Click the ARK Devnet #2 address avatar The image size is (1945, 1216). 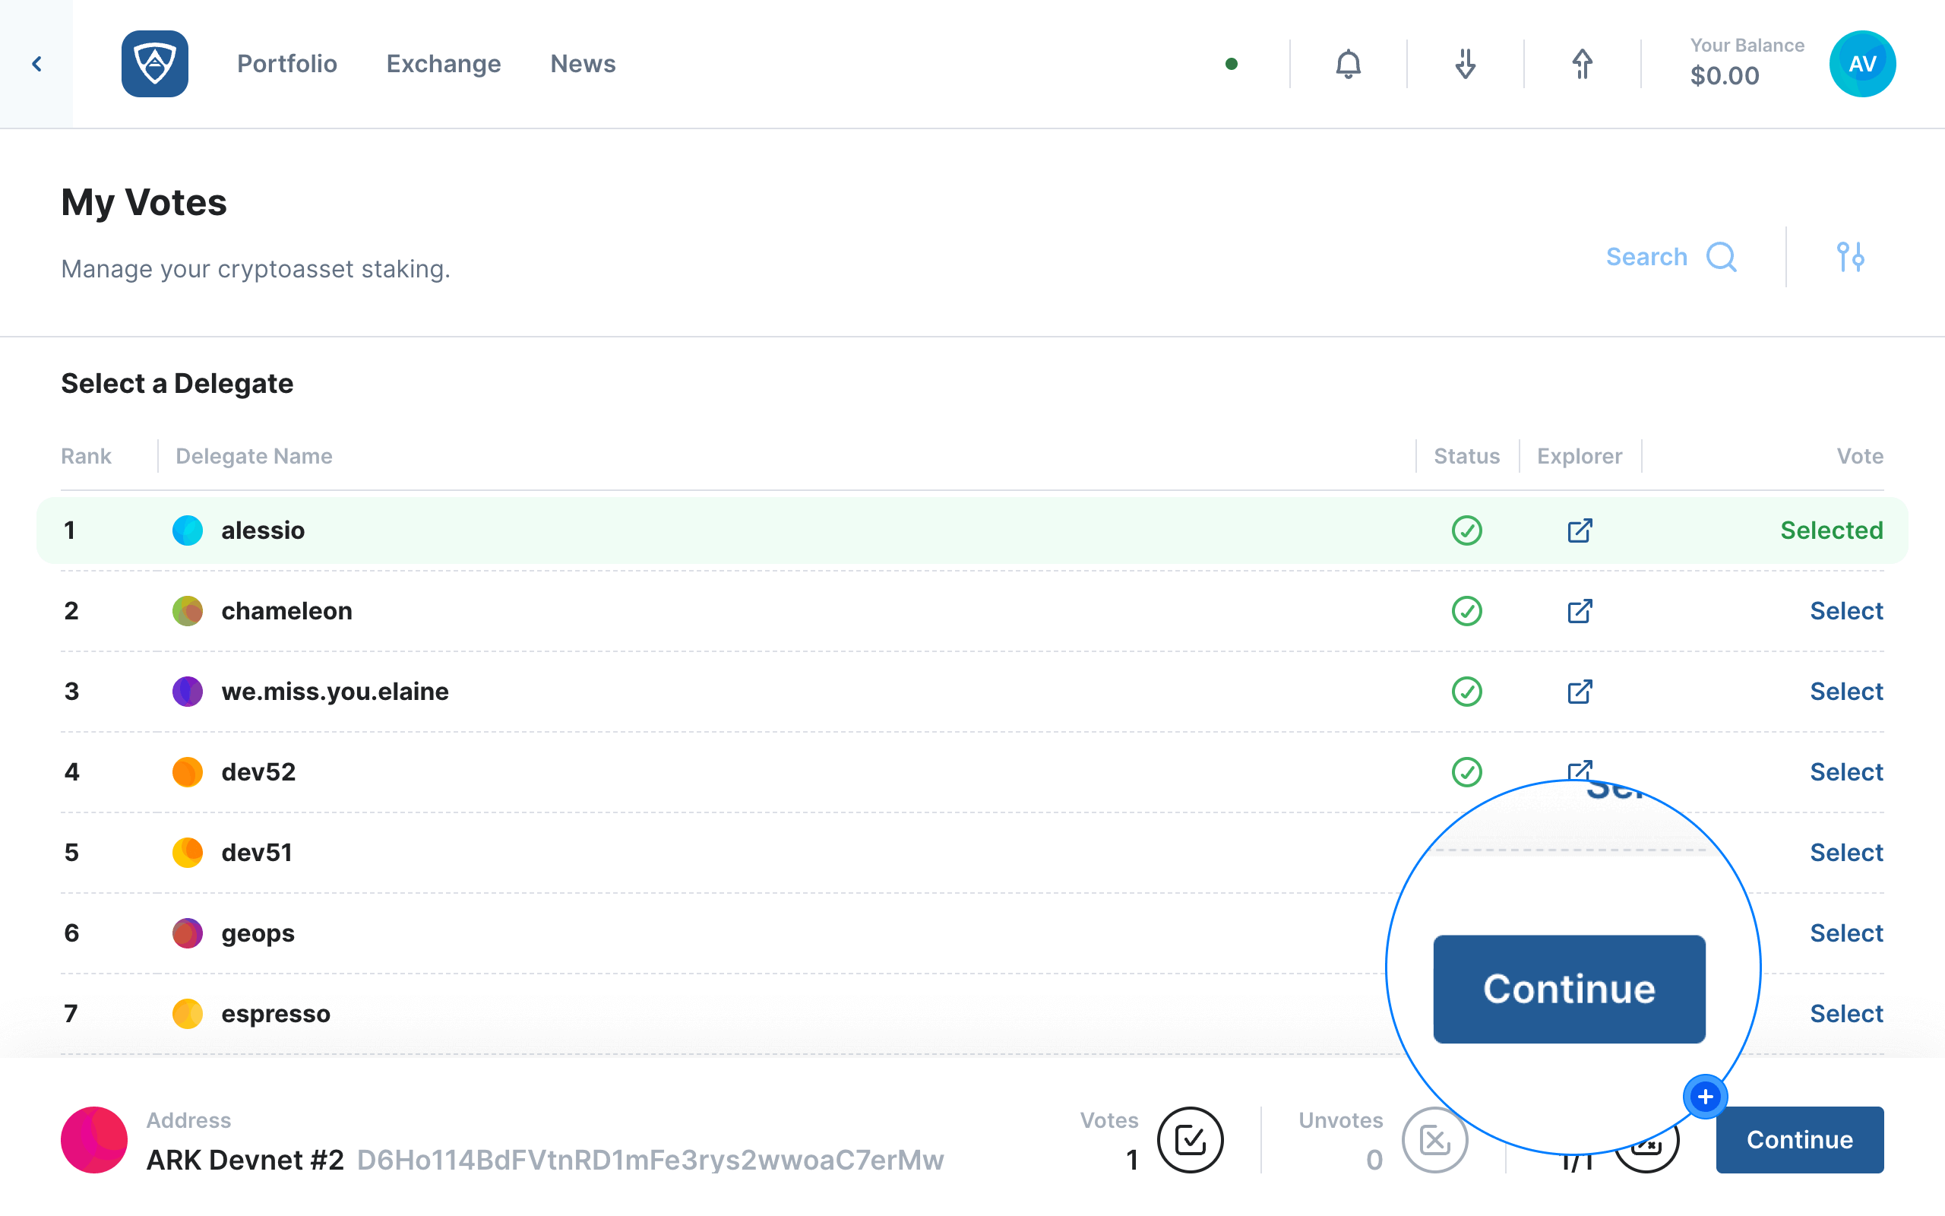point(94,1139)
